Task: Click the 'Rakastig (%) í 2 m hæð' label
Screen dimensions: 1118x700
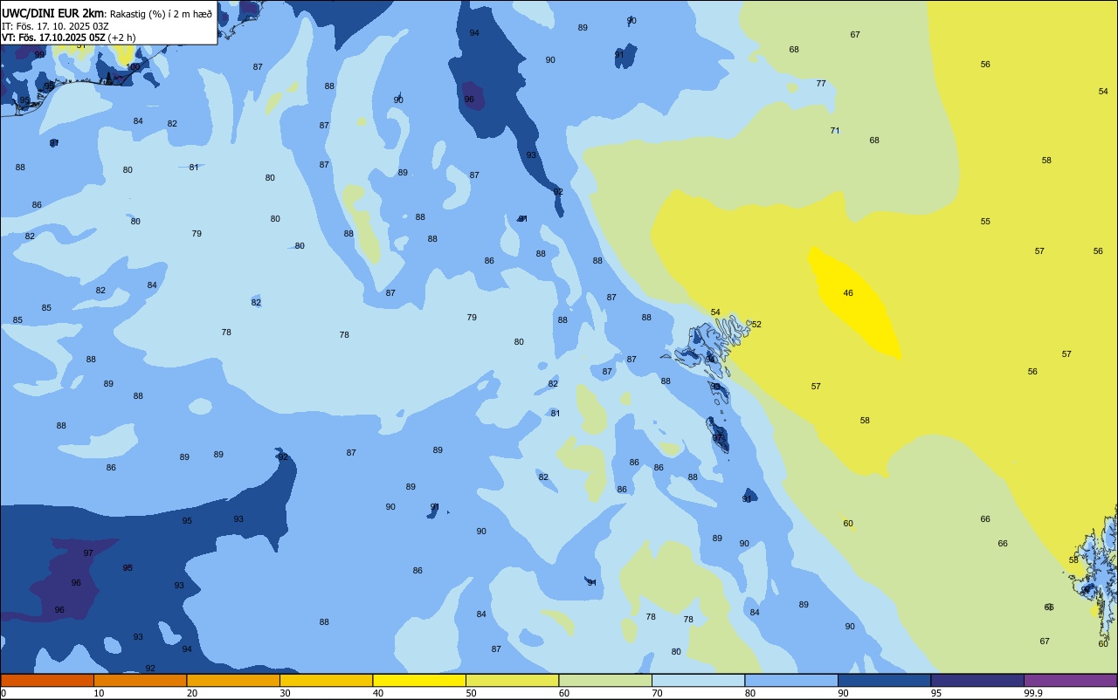Action: 161,14
